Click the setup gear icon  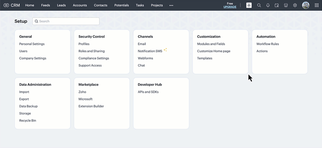295,5
